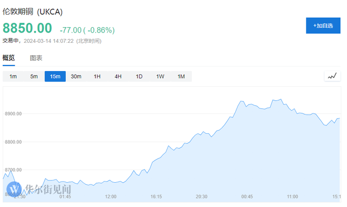Image resolution: width=347 pixels, height=207 pixels.
Task: Open the 图表 tab
Action: coord(36,58)
